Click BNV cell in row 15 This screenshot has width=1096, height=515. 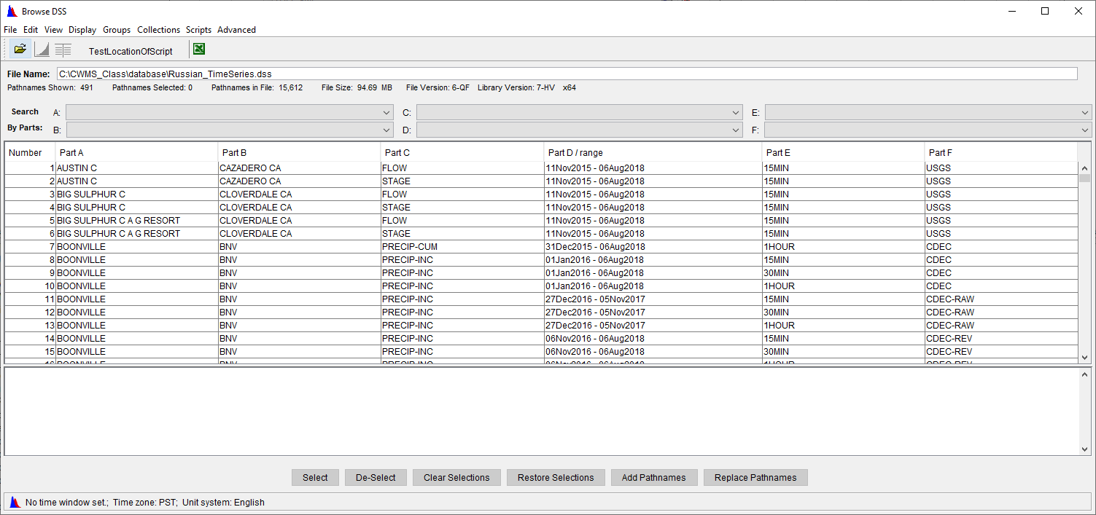point(299,352)
